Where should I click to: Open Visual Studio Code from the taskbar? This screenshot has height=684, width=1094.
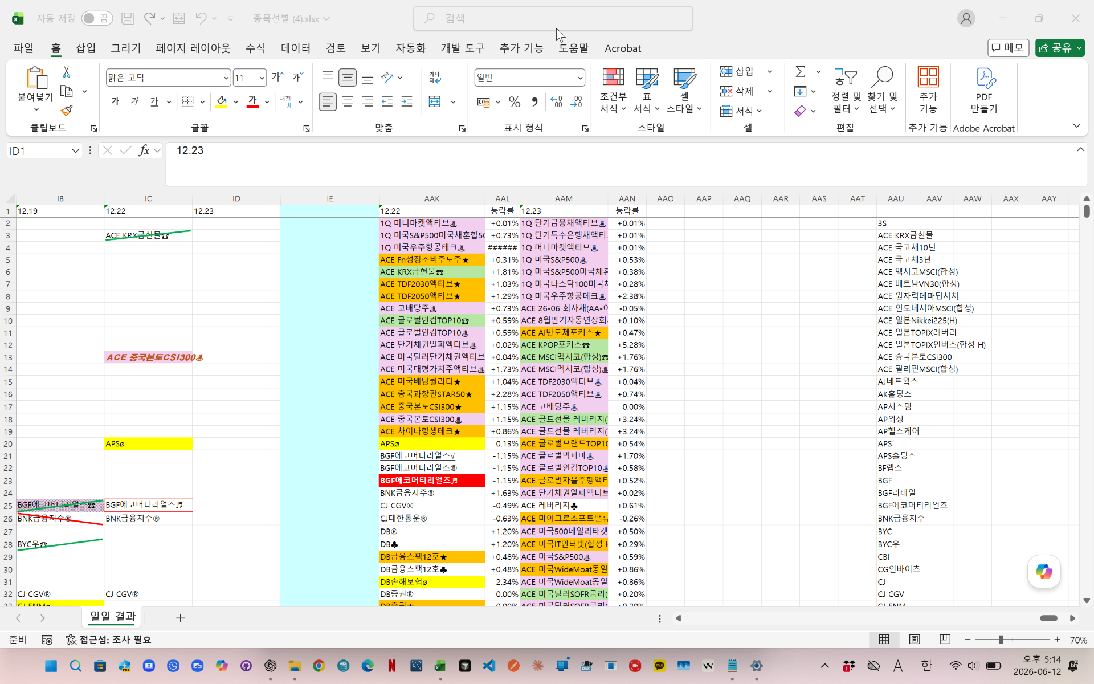(489, 666)
